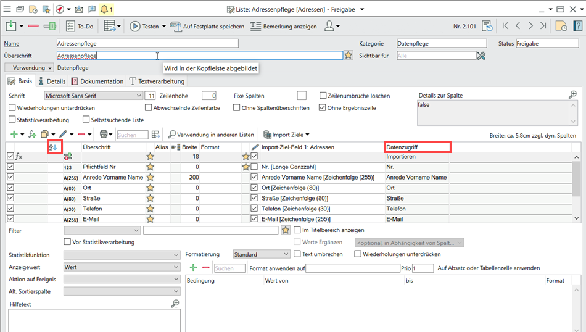This screenshot has height=332, width=586.
Task: Click Bemerkung anzeigen button
Action: pyautogui.click(x=283, y=27)
